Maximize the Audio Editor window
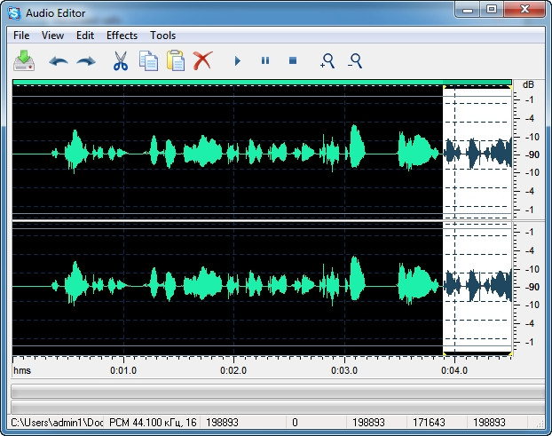Viewport: 552px width, 436px height. click(x=492, y=10)
